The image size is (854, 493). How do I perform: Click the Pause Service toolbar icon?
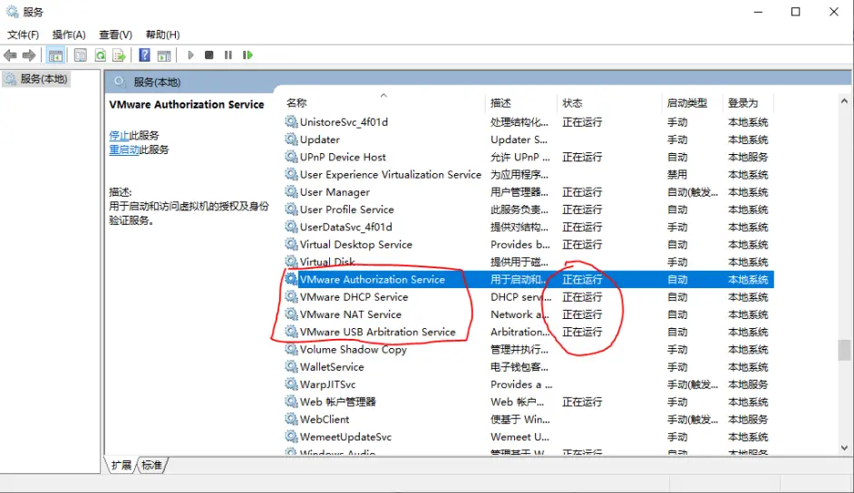click(228, 55)
